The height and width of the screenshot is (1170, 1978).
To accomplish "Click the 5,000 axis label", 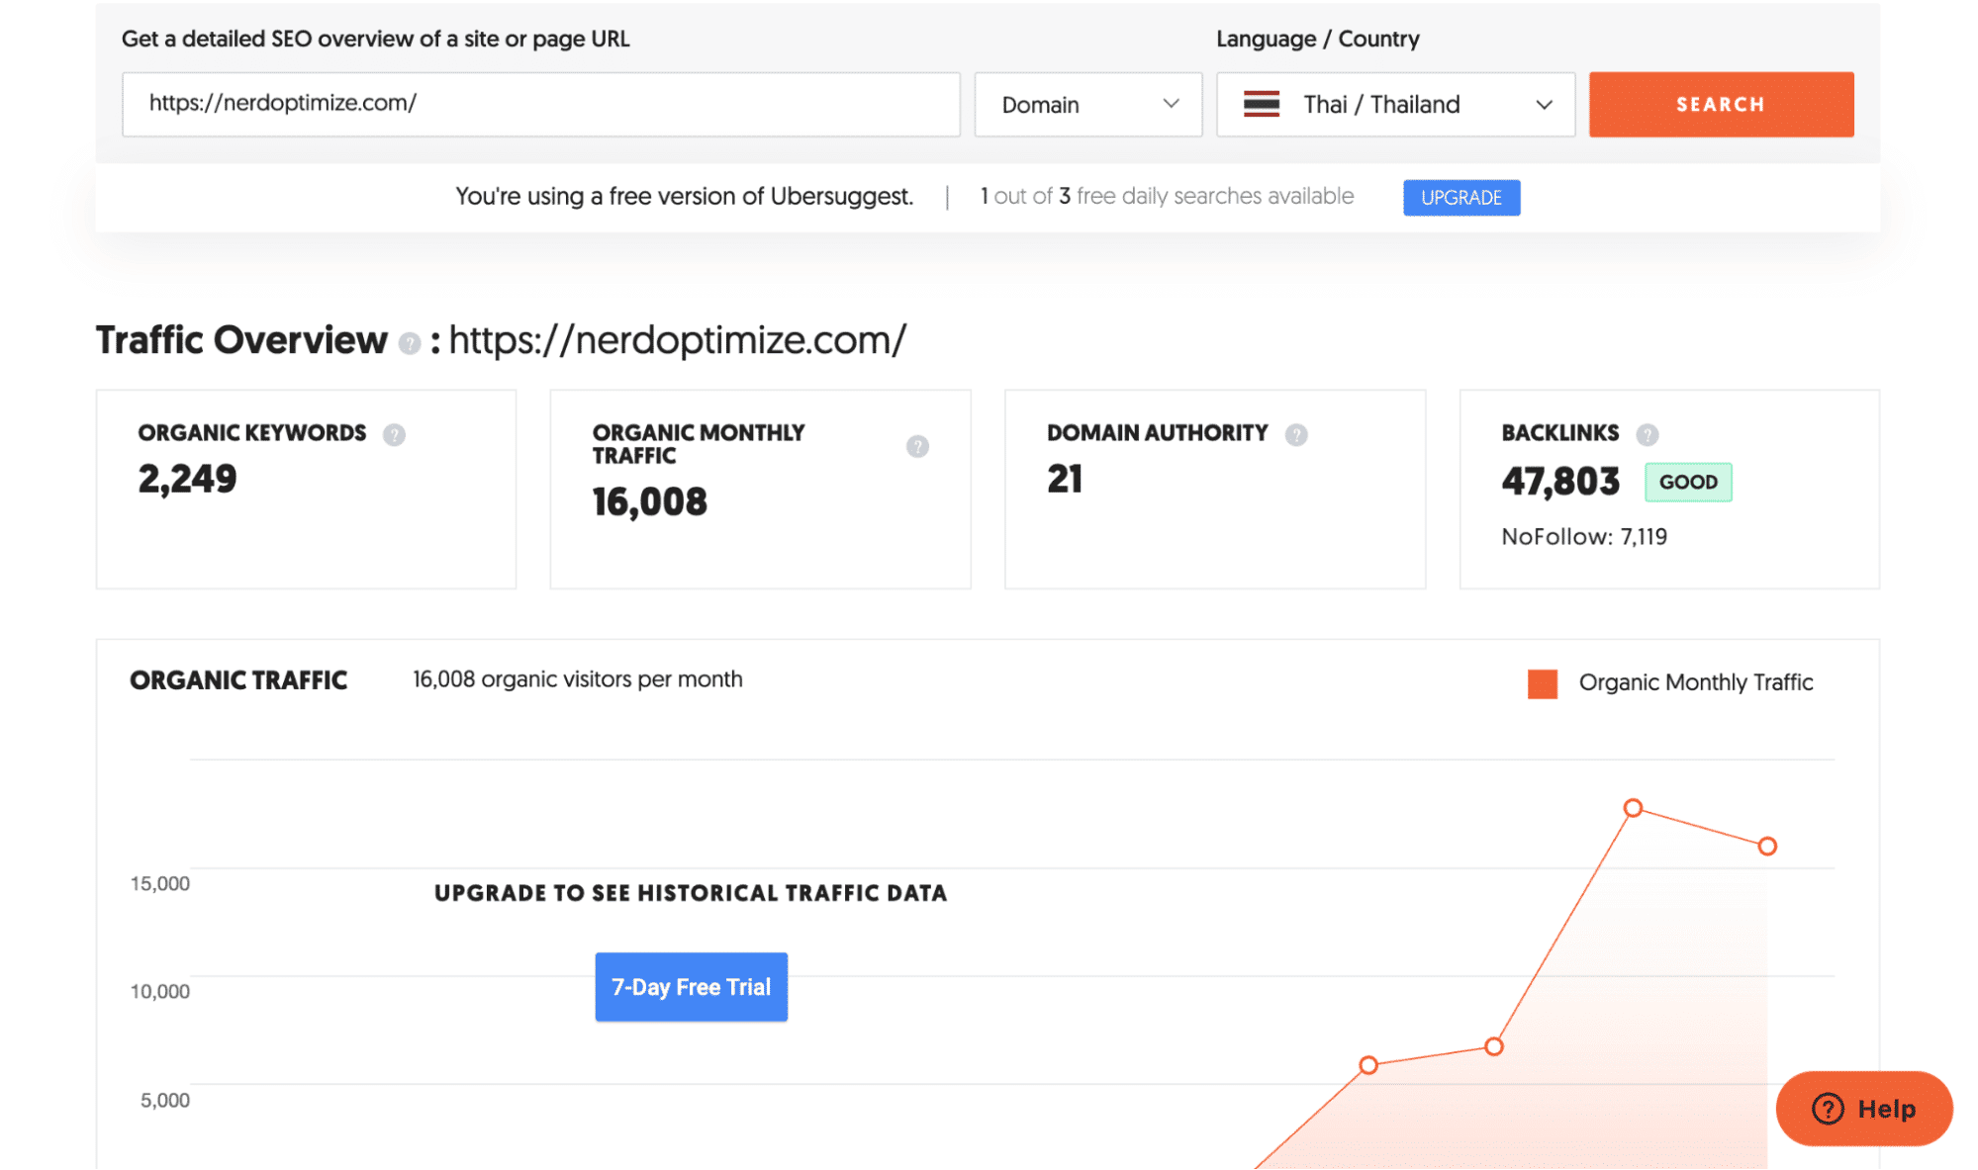I will tap(164, 1100).
